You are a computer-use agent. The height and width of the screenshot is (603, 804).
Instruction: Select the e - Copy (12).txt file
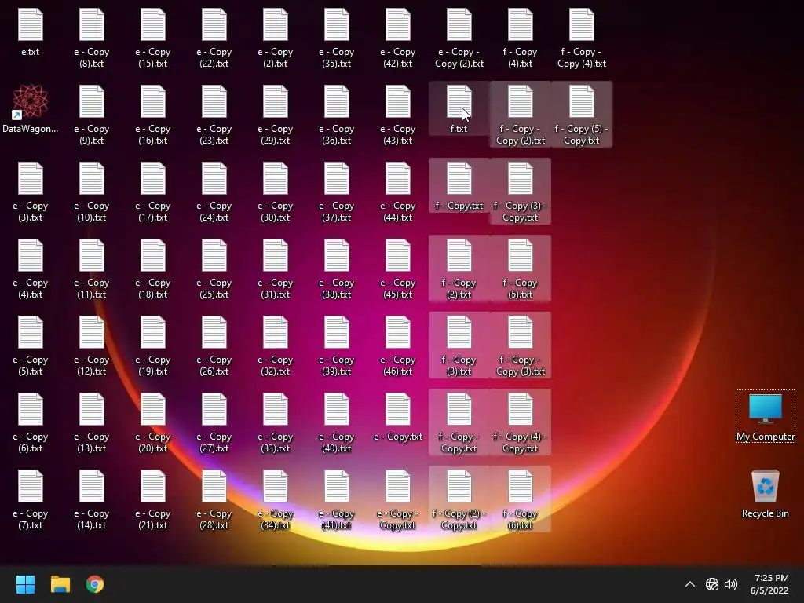tap(91, 345)
